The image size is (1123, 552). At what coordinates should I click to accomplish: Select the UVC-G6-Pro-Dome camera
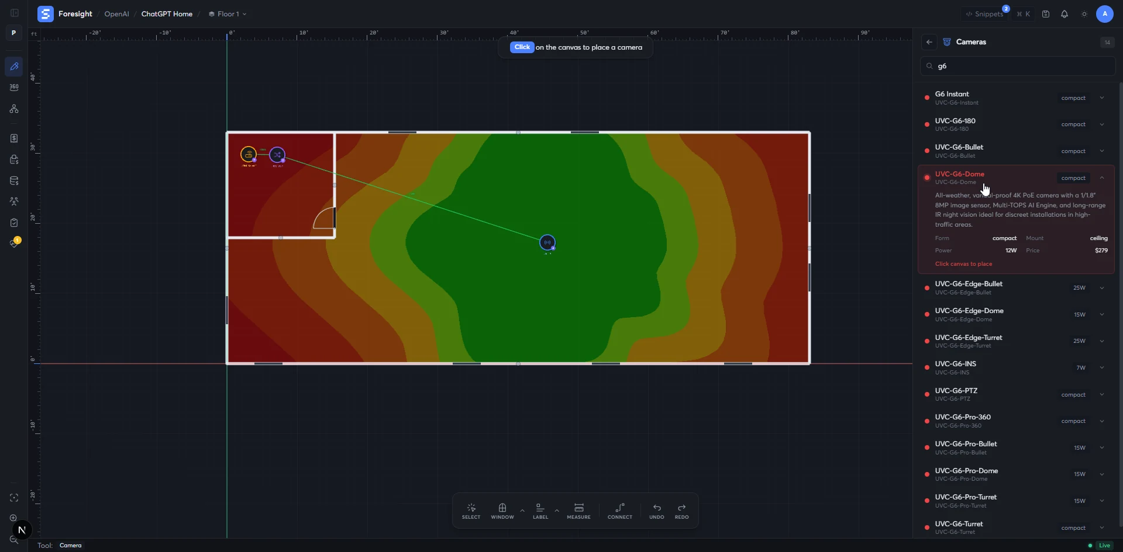coord(1017,474)
